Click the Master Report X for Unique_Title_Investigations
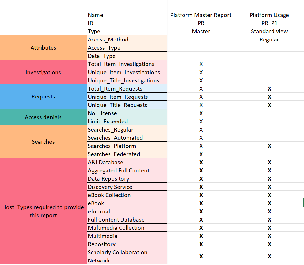The width and height of the screenshot is (304, 265). coord(201,80)
